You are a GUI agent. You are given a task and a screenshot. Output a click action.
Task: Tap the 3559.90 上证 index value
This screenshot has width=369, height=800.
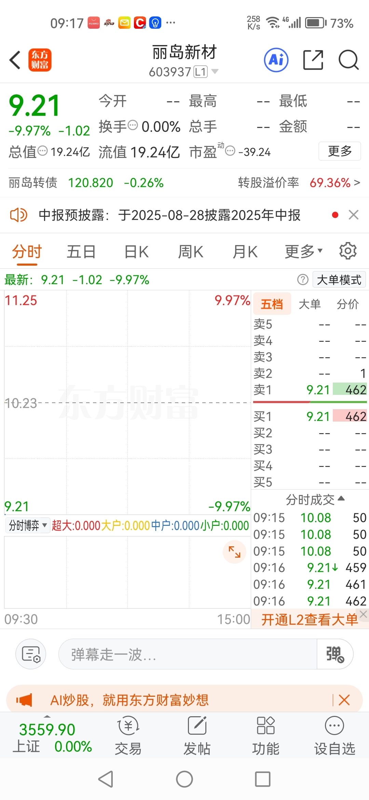(x=47, y=730)
